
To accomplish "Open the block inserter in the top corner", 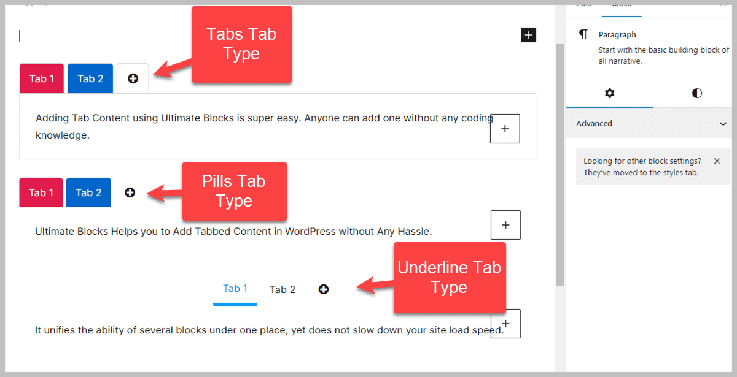I will tap(528, 35).
